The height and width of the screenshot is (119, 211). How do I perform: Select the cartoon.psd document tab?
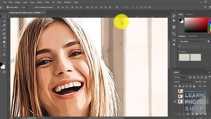pyautogui.click(x=25, y=13)
